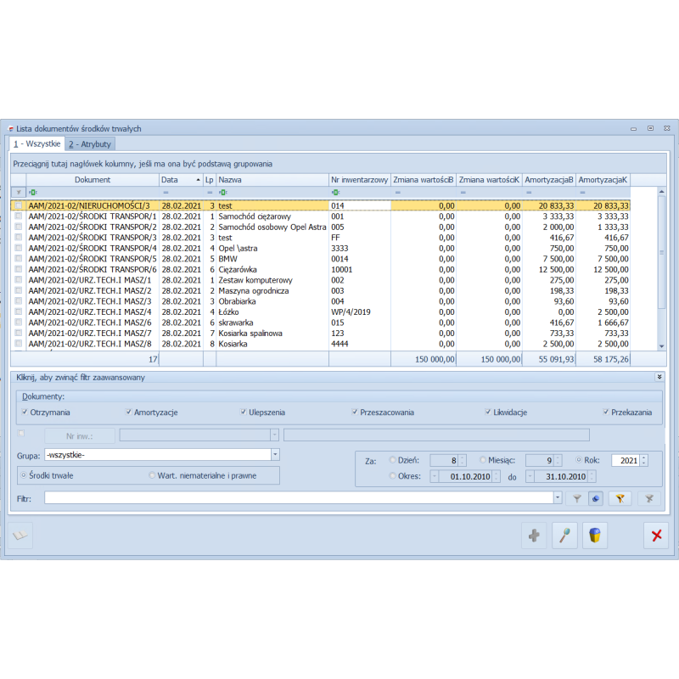Uncheck the Otrzymania checkbox
679x679 pixels.
[25, 412]
